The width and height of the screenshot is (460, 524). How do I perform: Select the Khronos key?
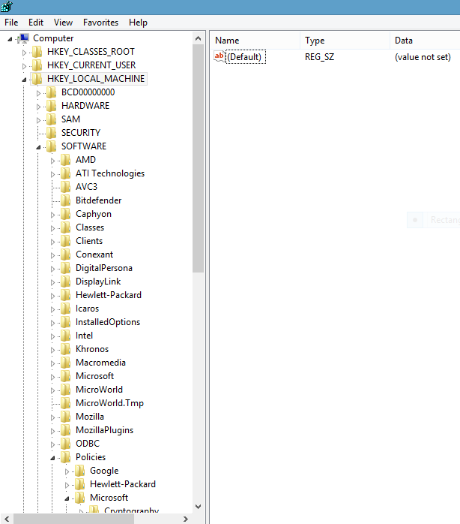(x=92, y=349)
